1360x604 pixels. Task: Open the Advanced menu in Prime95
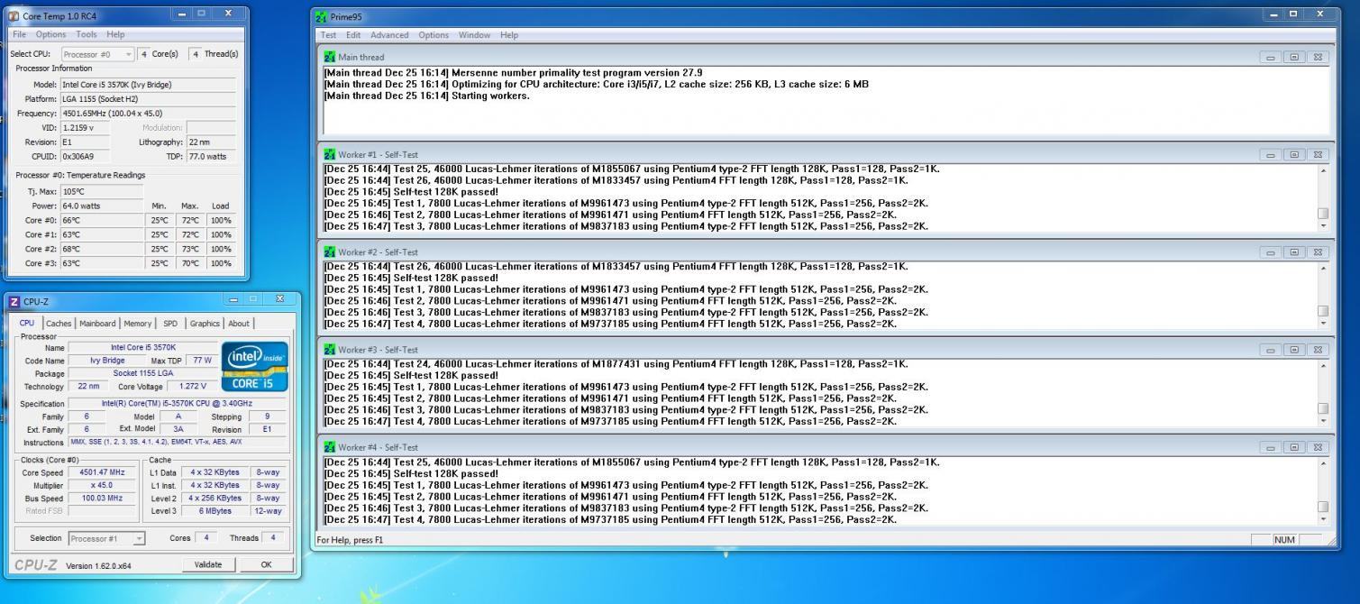(389, 35)
